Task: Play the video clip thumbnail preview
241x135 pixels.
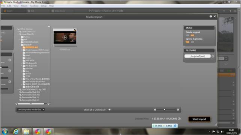Action: coord(65,37)
